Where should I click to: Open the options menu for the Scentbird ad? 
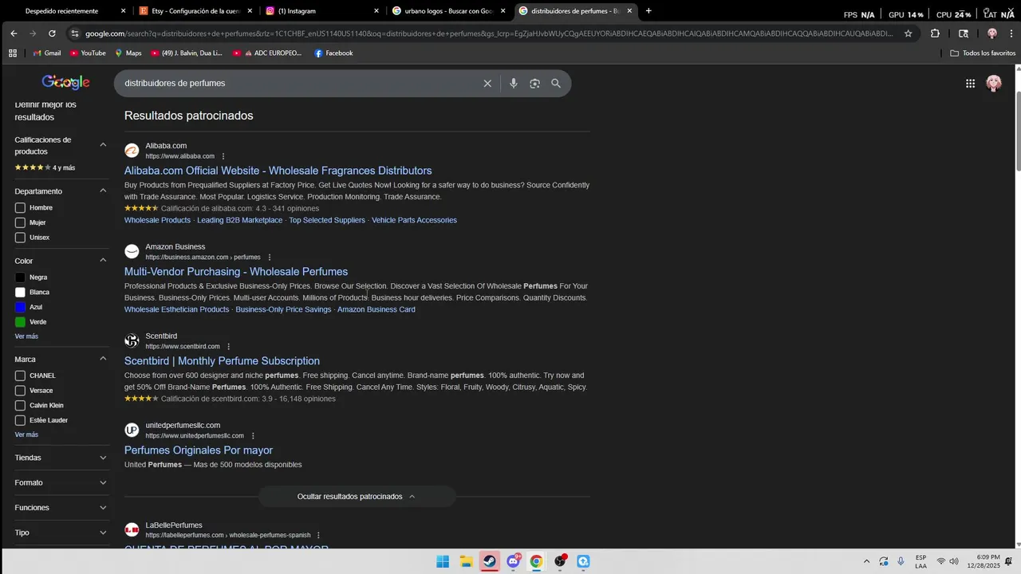tap(228, 347)
